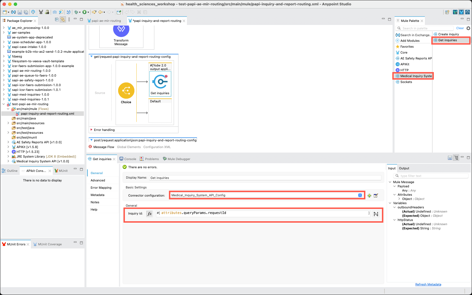This screenshot has height=295, width=472.
Task: Open Connector configuration dropdown
Action: [267, 195]
